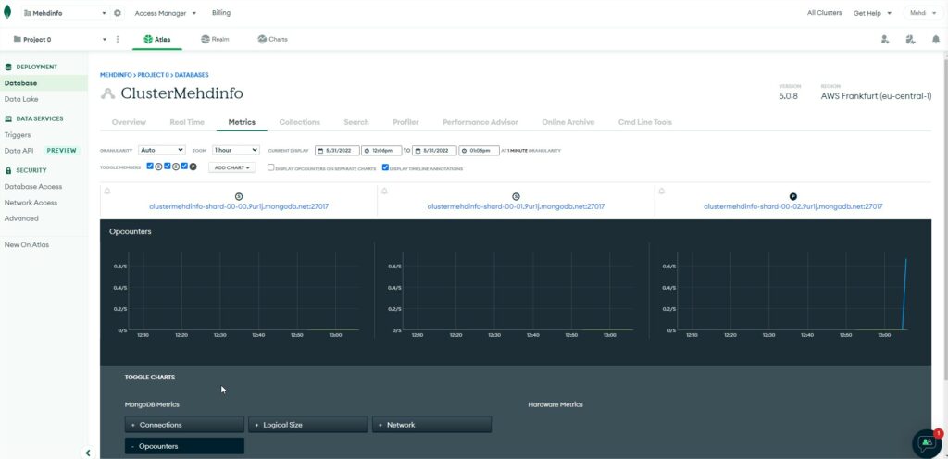Open organization settings gear icon
Screen dimensions: 948x459
[x=118, y=13]
